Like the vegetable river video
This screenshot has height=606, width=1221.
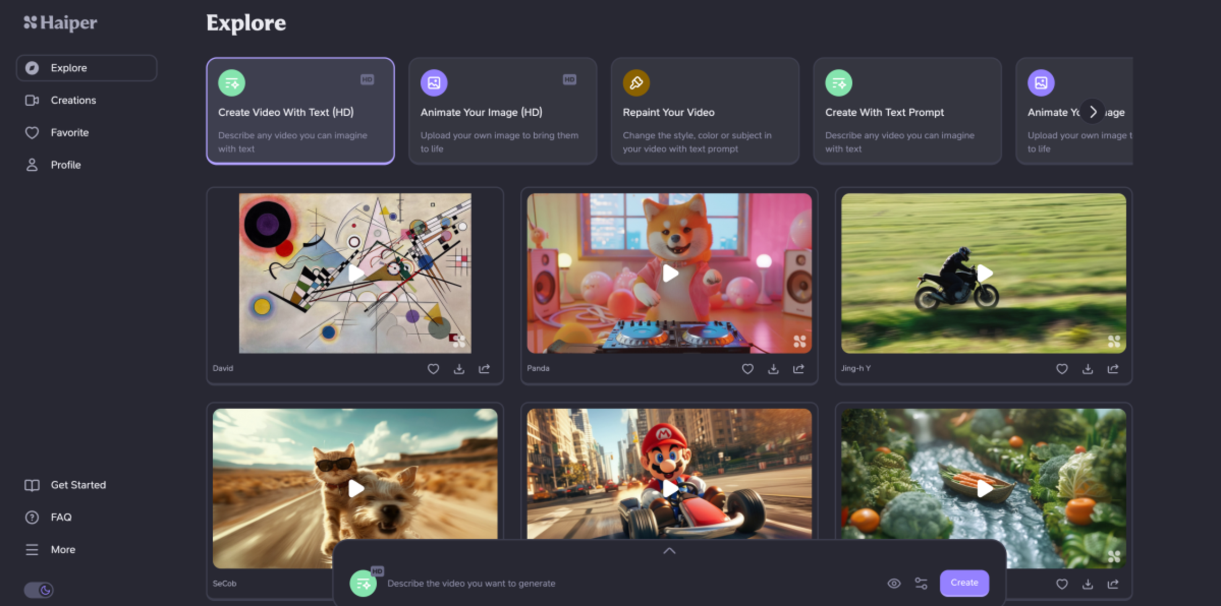pyautogui.click(x=1062, y=584)
